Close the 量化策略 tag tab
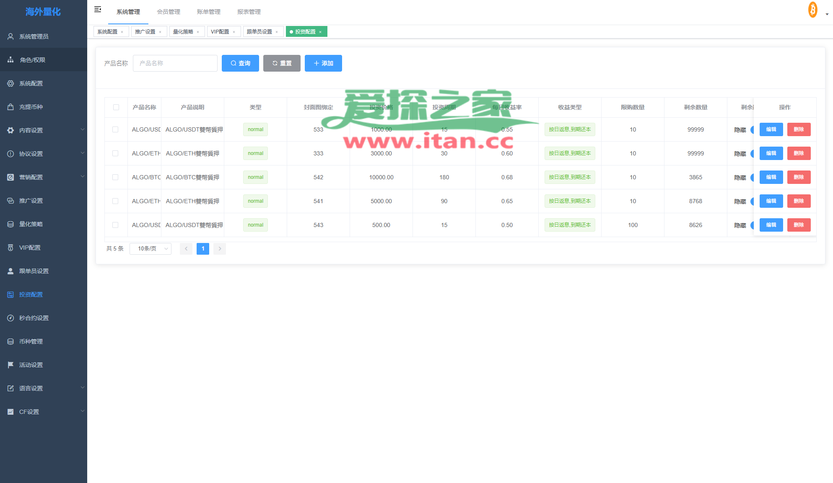Screen dimensions: 833x483 (198, 32)
